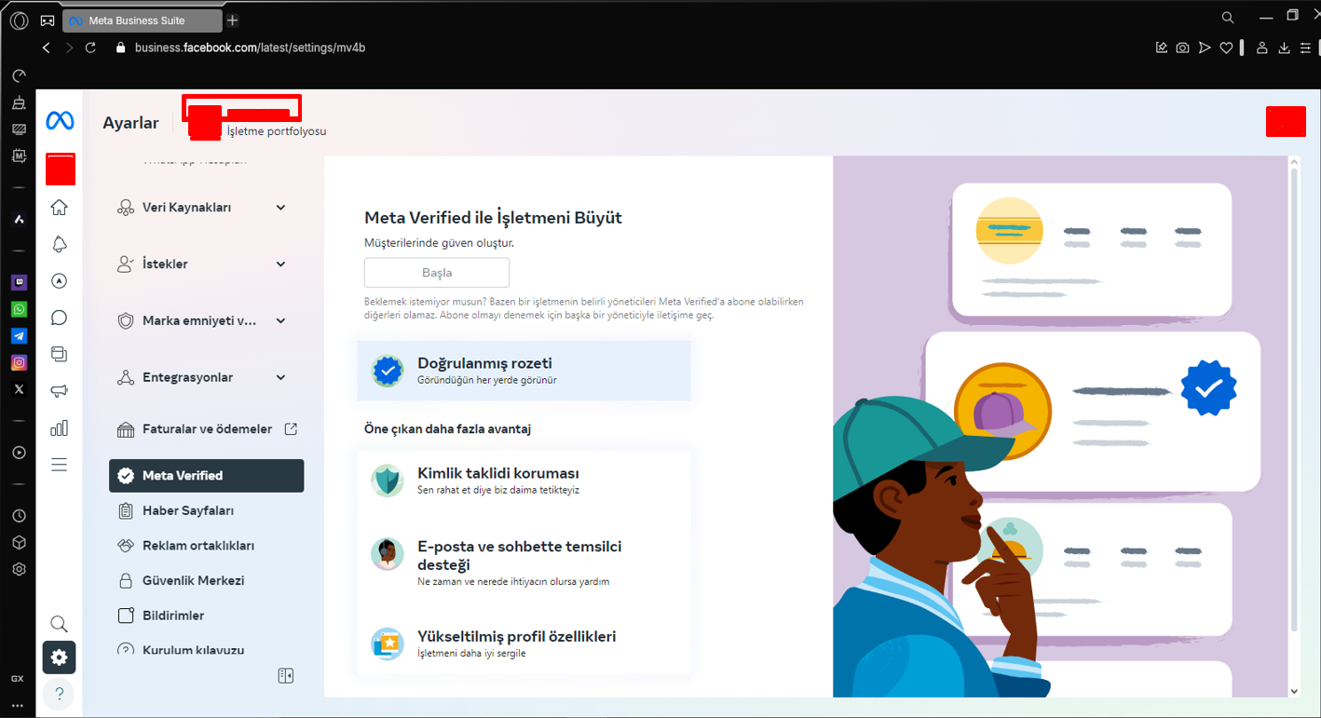Open notifications bell in Meta sidebar
Viewport: 1321px width, 718px height.
click(x=59, y=245)
